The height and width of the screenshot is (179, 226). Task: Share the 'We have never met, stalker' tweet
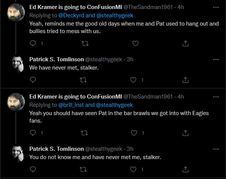[185, 80]
